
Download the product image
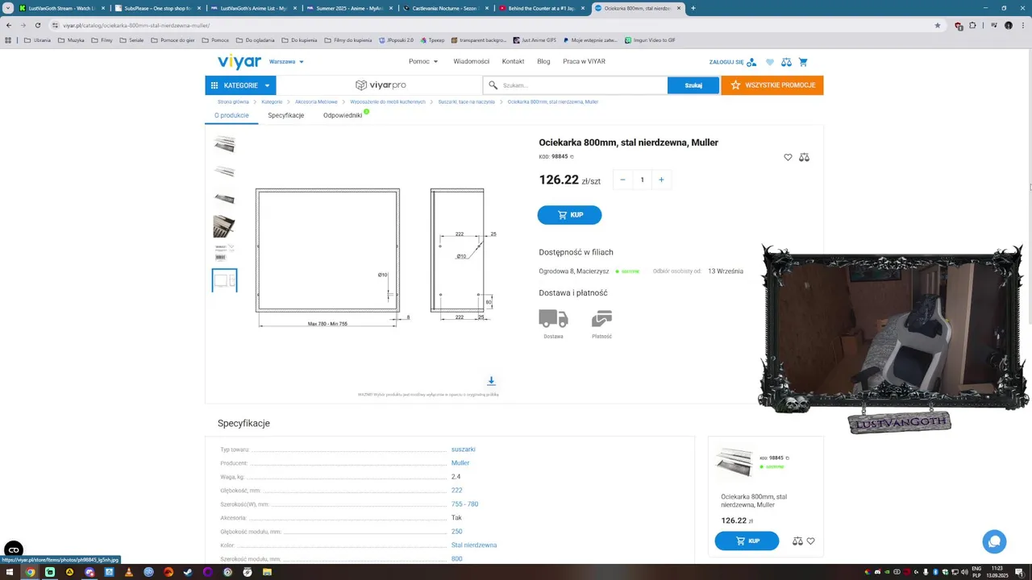(x=491, y=381)
